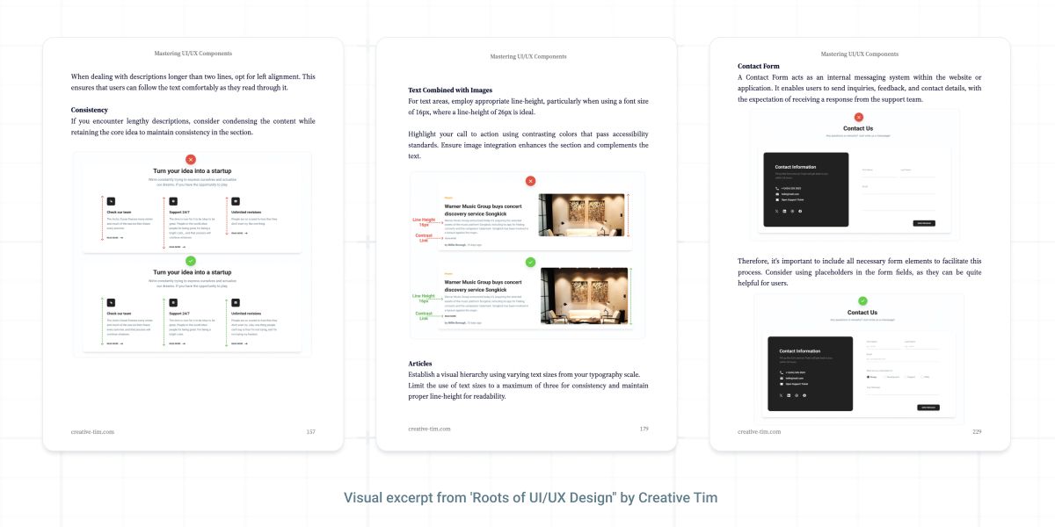Select the first radio button in the lower contact form

click(x=868, y=377)
